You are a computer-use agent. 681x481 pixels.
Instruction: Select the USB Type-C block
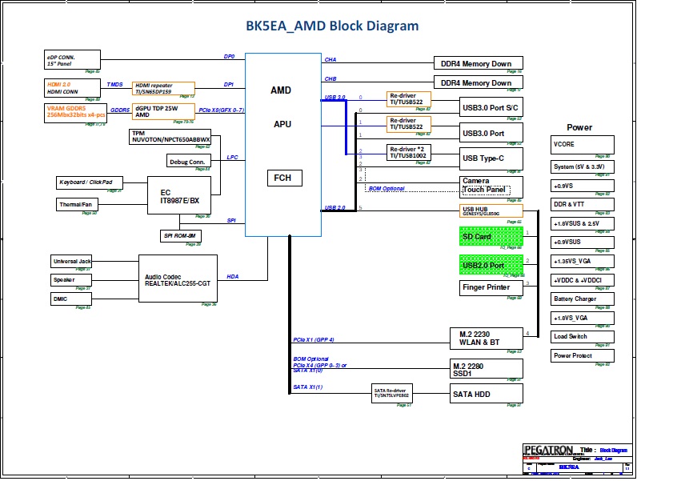[x=491, y=158]
